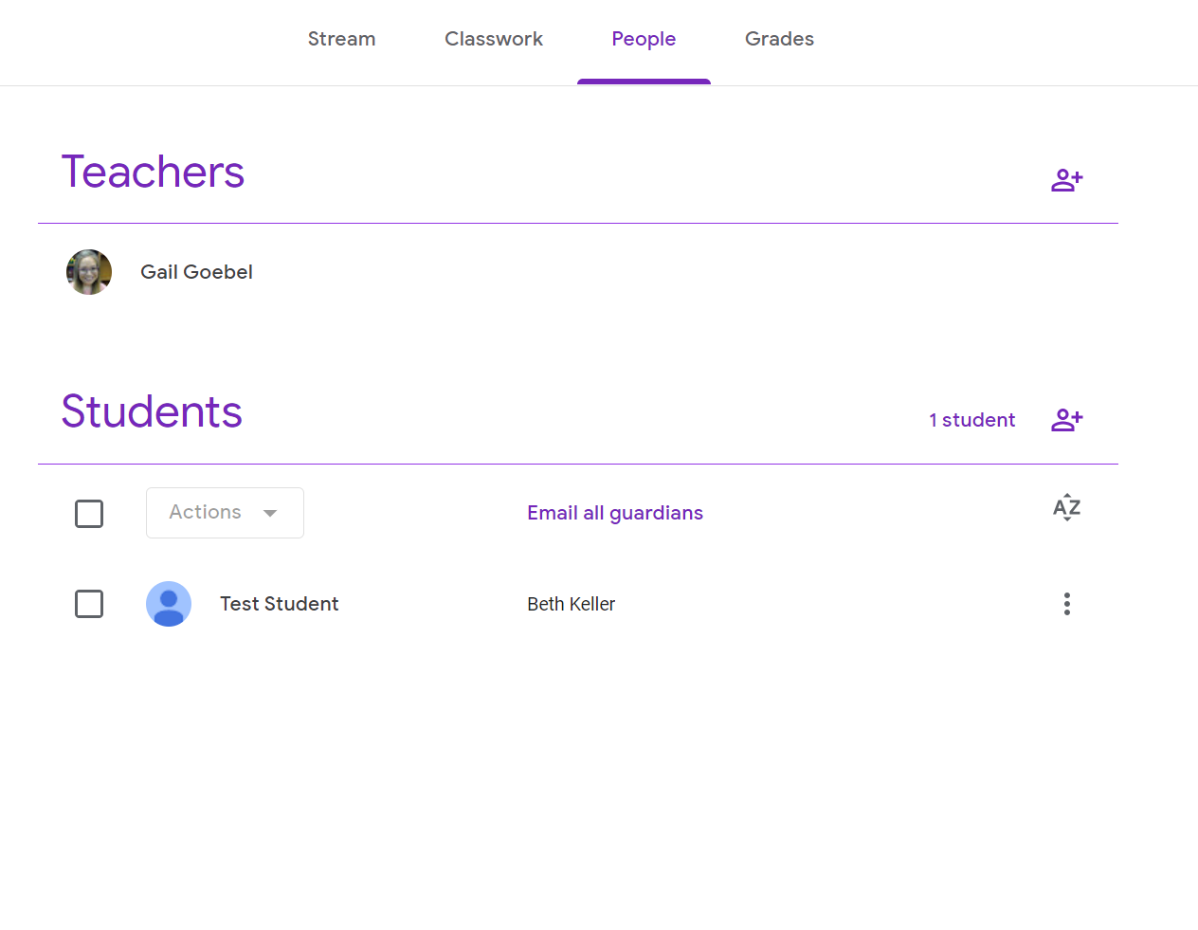Click teacher name Gail Goebel

(196, 272)
